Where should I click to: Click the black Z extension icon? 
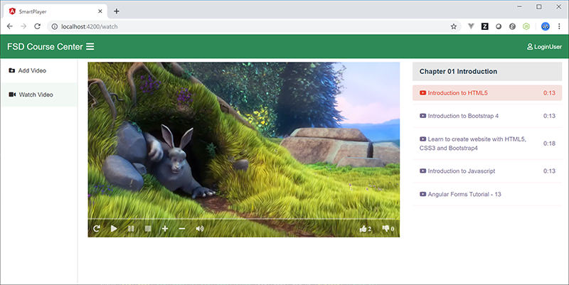click(x=485, y=26)
